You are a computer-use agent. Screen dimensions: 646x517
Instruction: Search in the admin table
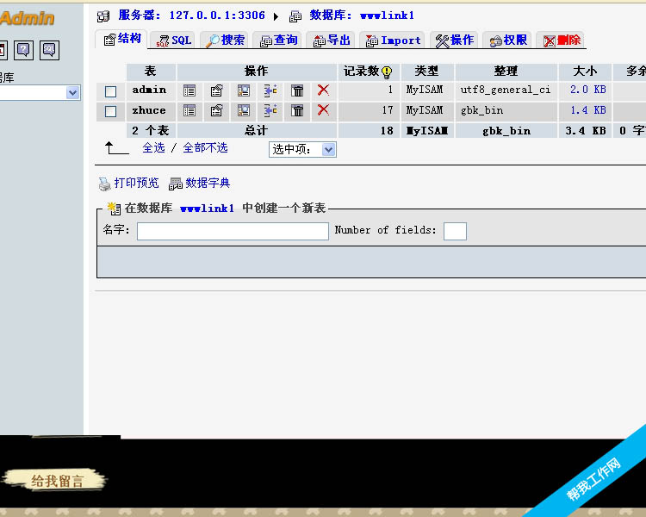tap(244, 90)
